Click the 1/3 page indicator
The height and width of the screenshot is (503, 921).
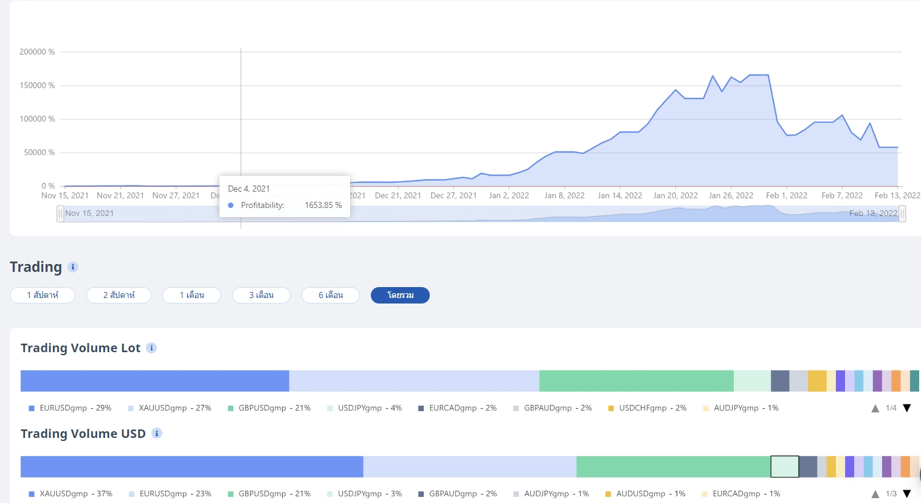point(891,494)
